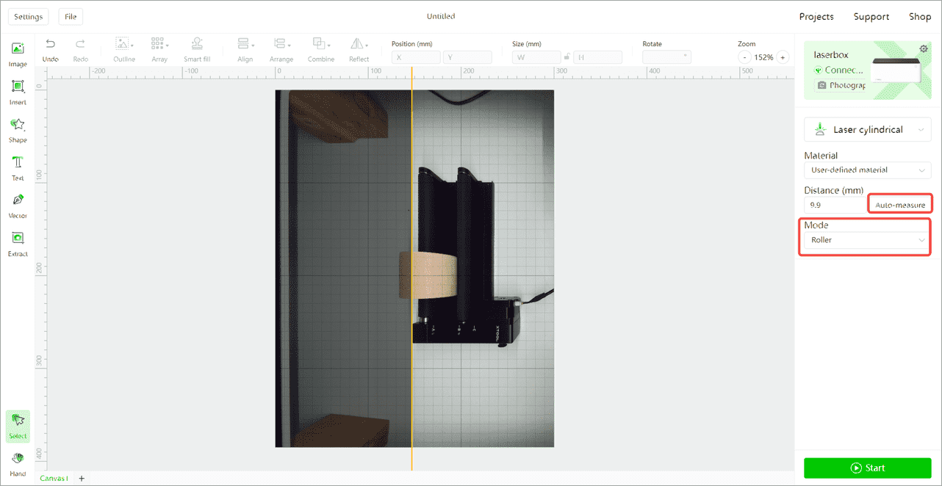
Task: Open the Extract tool
Action: [18, 244]
